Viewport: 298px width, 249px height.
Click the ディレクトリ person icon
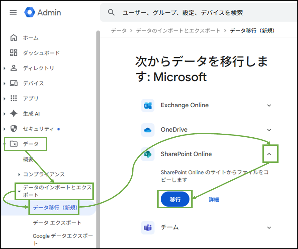[x=14, y=68]
